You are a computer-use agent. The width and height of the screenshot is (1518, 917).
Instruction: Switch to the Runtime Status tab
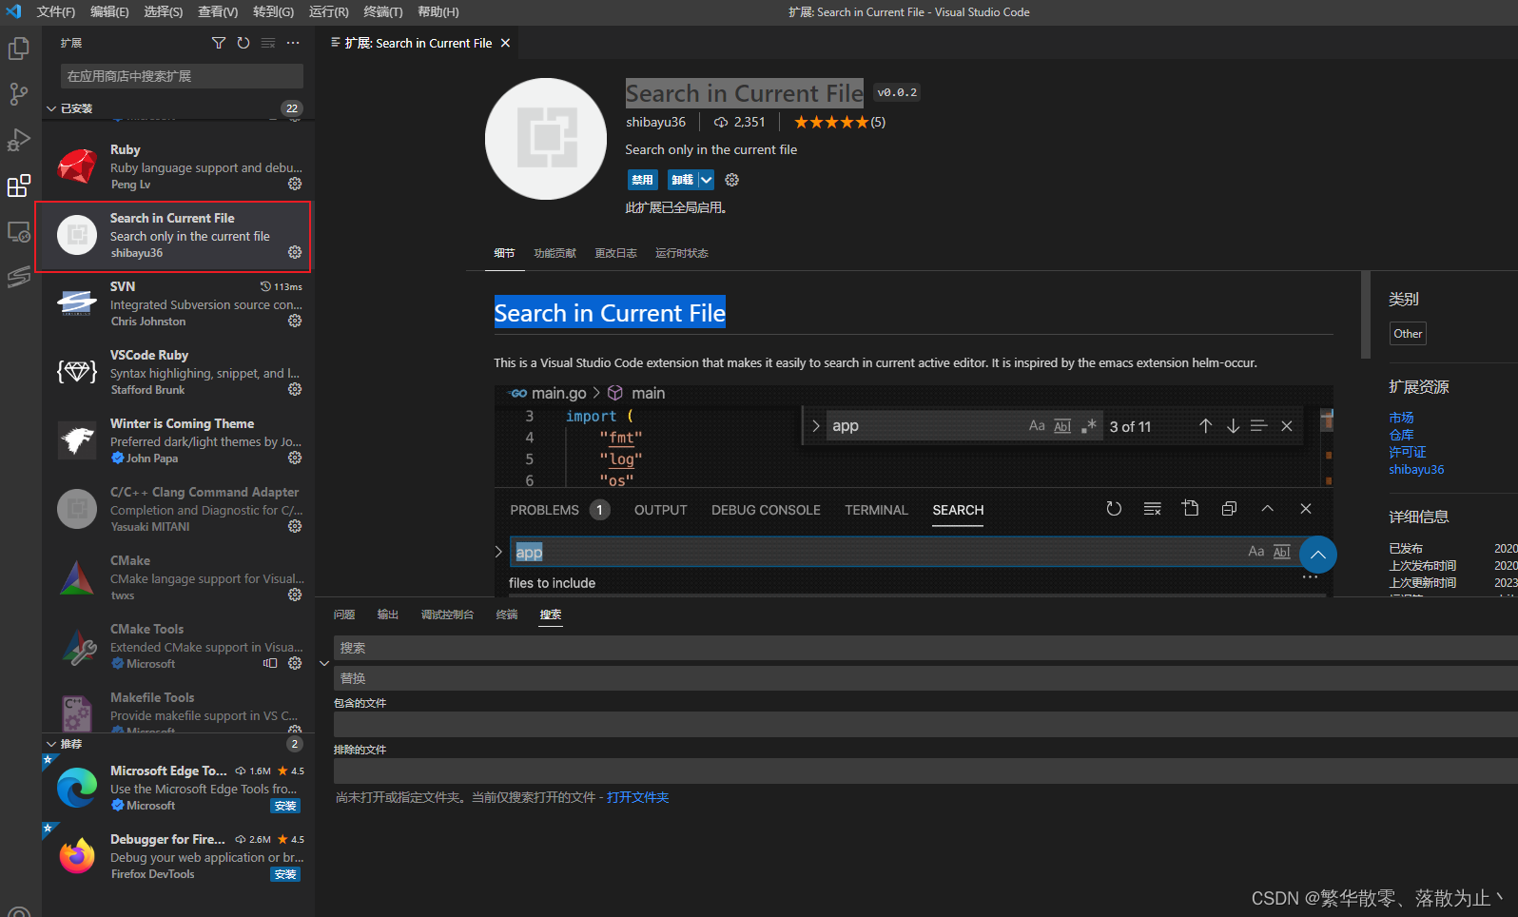click(682, 253)
